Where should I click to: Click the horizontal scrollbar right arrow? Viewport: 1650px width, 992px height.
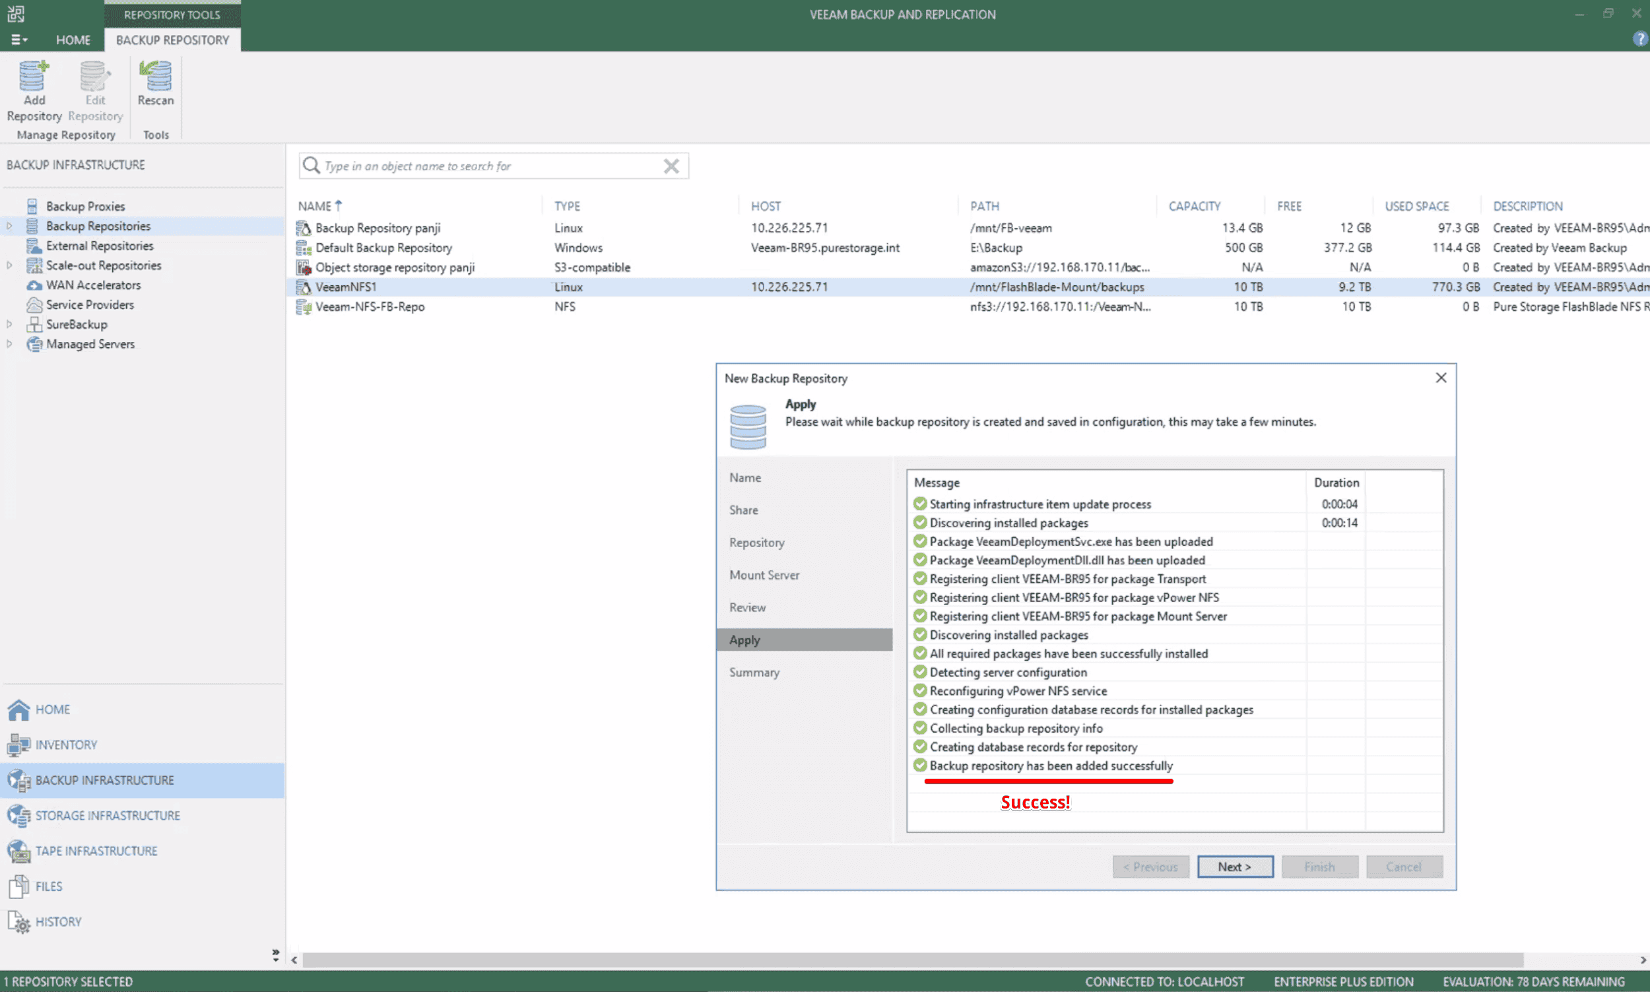pos(1643,960)
